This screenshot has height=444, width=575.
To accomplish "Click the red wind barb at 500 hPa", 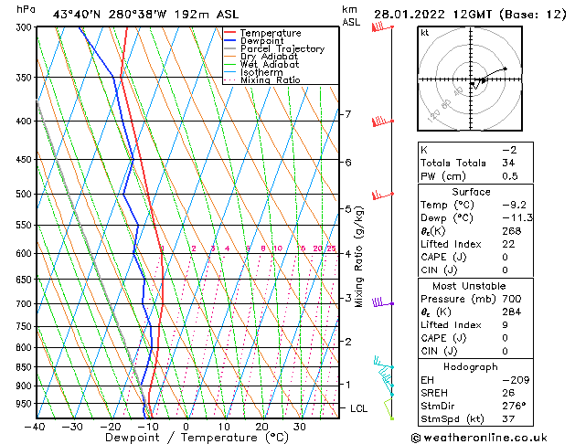I will tap(382, 195).
